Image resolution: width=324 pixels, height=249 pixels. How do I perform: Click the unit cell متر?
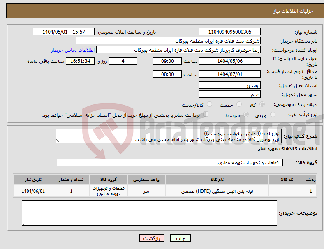[146, 191]
